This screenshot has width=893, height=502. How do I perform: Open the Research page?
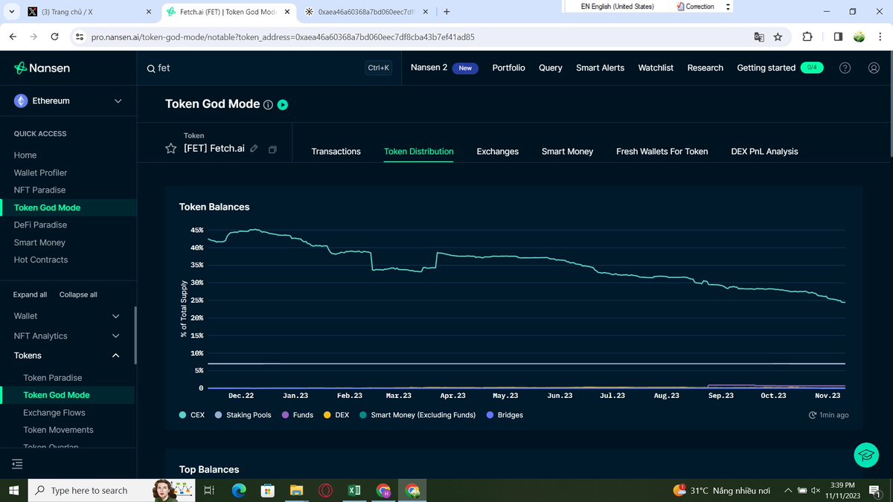pyautogui.click(x=705, y=68)
